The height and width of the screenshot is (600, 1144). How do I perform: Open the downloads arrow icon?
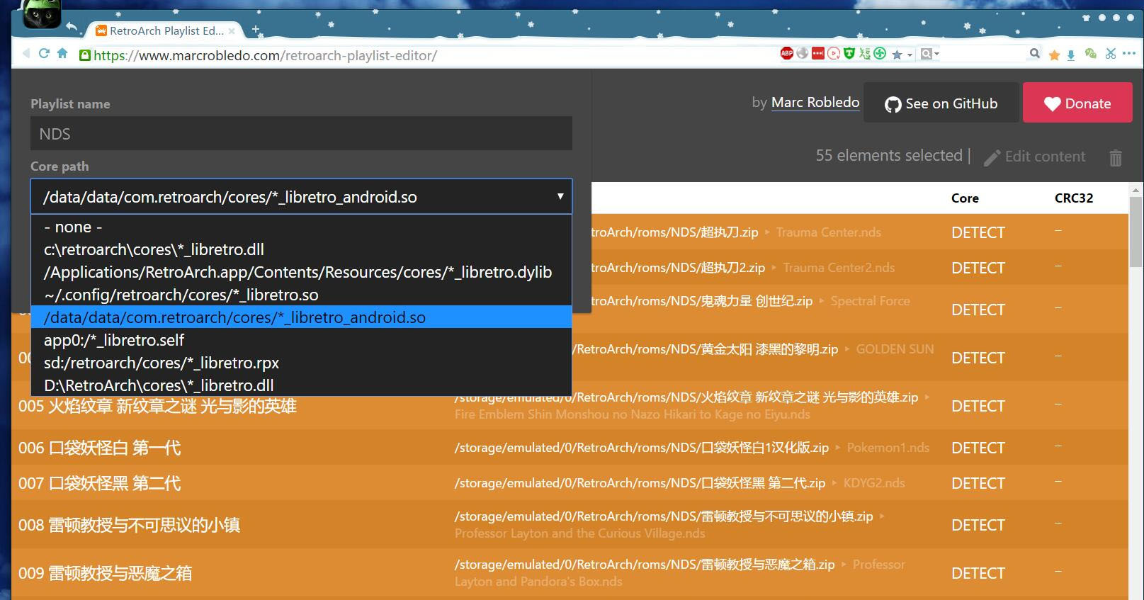[1071, 55]
